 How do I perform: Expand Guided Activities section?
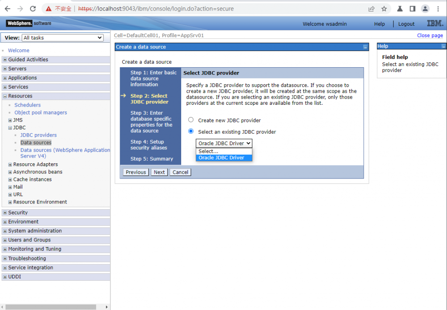[x=5, y=60]
